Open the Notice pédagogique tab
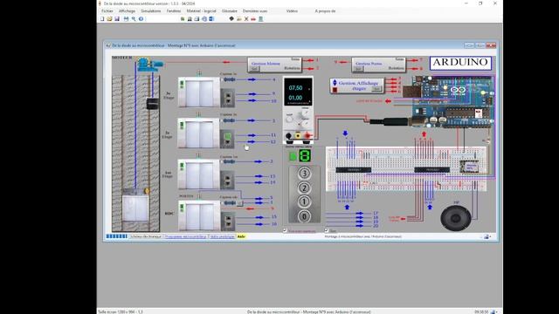559x314 pixels. pos(222,236)
